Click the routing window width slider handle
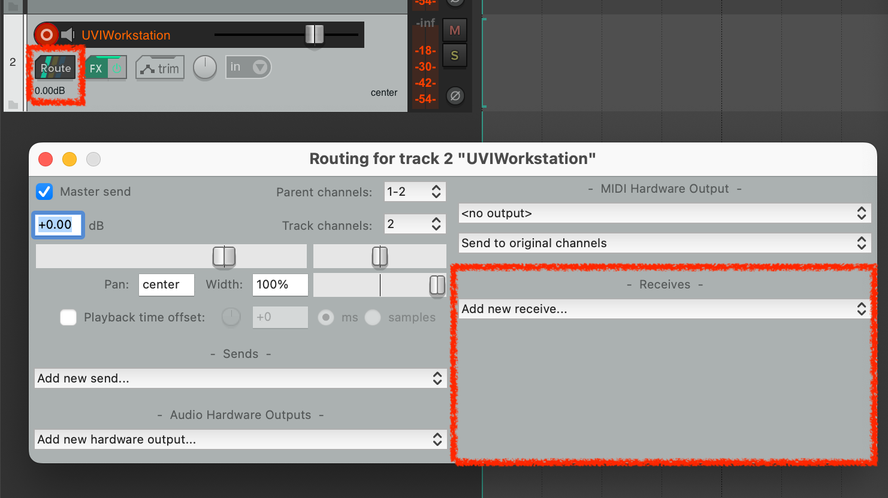Viewport: 888px width, 498px height. [x=437, y=285]
